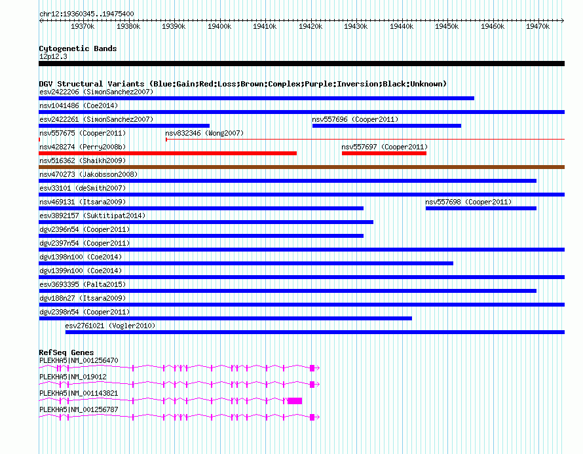
Task: Select the 12p12.3 band label
Action: 53,56
